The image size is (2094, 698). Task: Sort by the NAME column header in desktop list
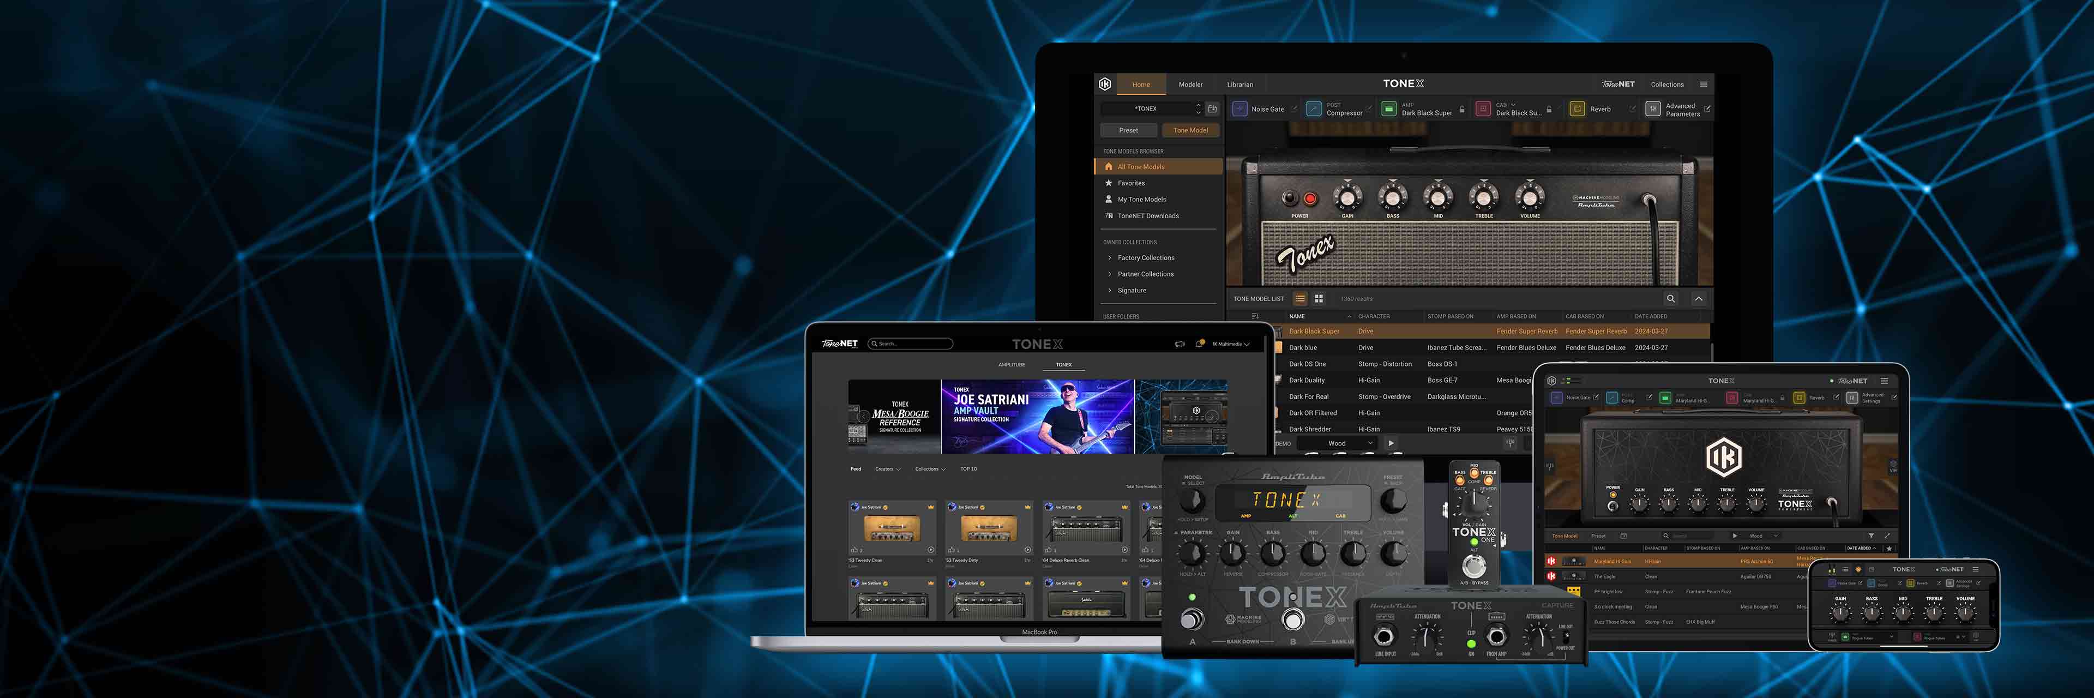(1297, 316)
